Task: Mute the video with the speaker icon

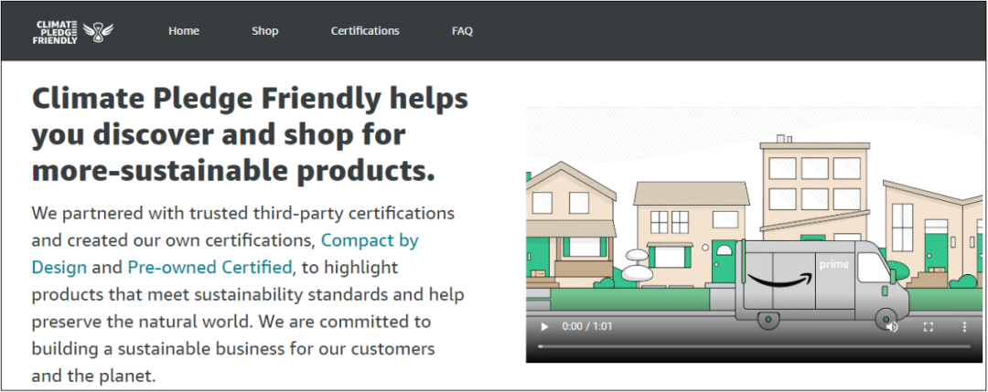Action: click(x=892, y=326)
